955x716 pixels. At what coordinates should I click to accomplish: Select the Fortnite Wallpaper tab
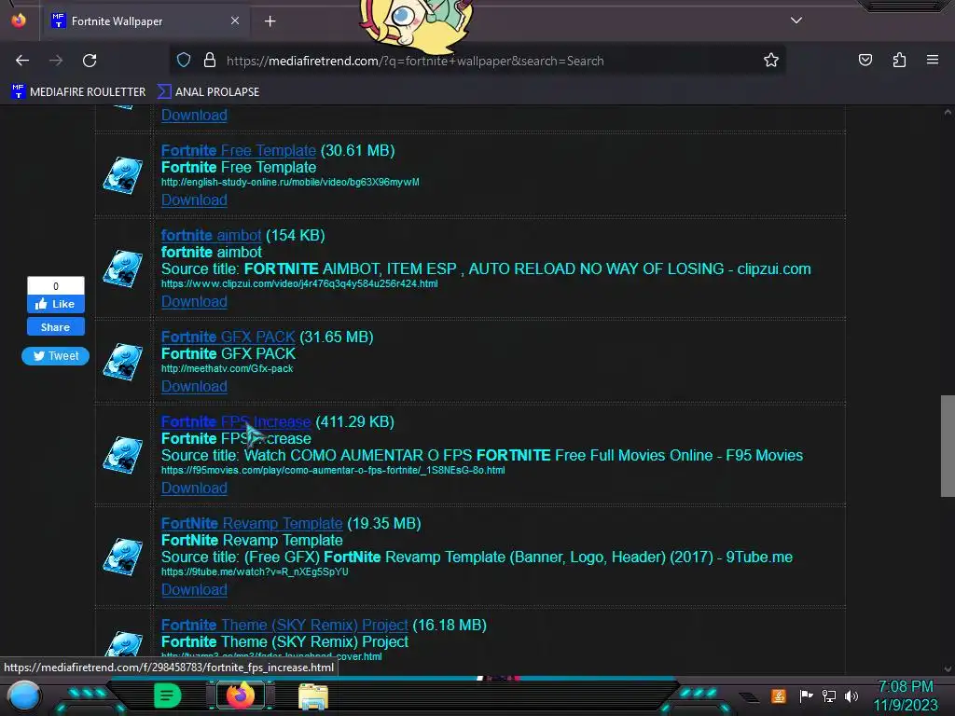(146, 21)
